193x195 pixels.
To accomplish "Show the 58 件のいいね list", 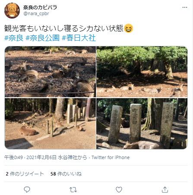I will point(66,174).
